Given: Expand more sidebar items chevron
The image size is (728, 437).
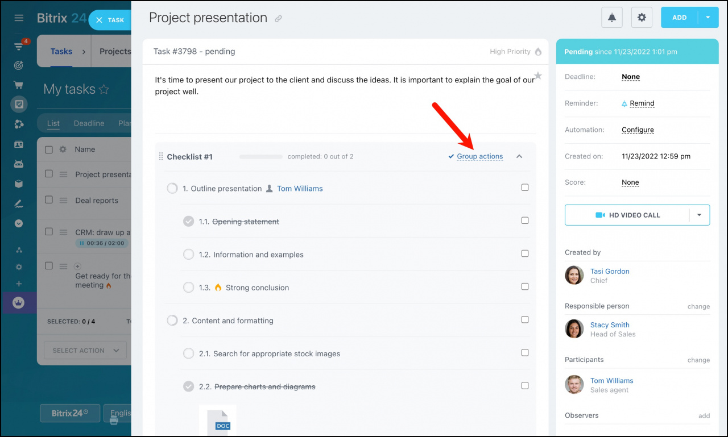Looking at the screenshot, I should pyautogui.click(x=19, y=223).
